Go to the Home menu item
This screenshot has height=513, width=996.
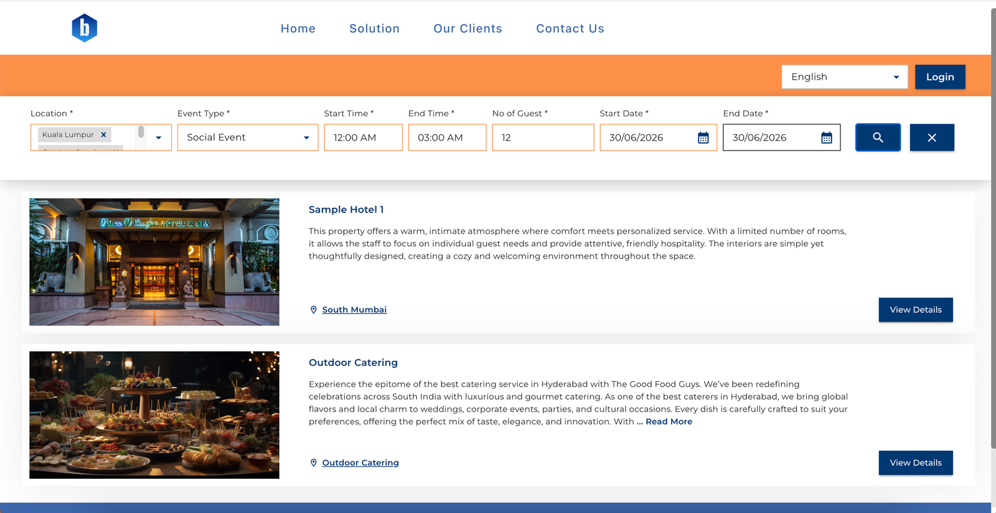pyautogui.click(x=298, y=29)
